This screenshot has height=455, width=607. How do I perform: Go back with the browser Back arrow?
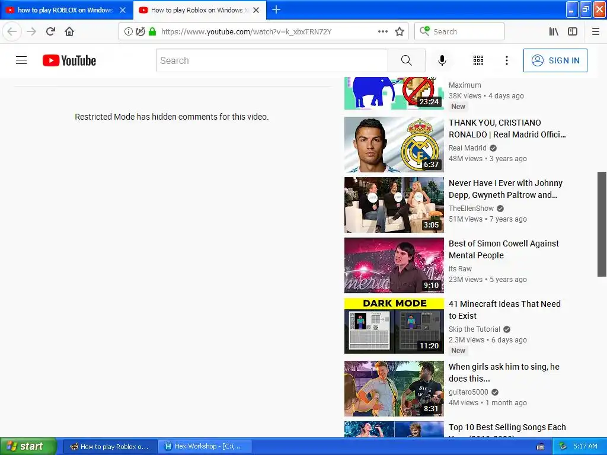(12, 32)
